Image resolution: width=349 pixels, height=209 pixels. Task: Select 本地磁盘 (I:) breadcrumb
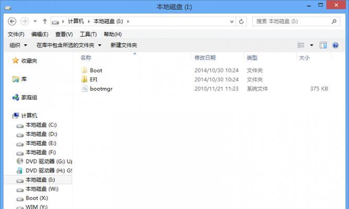coord(108,21)
